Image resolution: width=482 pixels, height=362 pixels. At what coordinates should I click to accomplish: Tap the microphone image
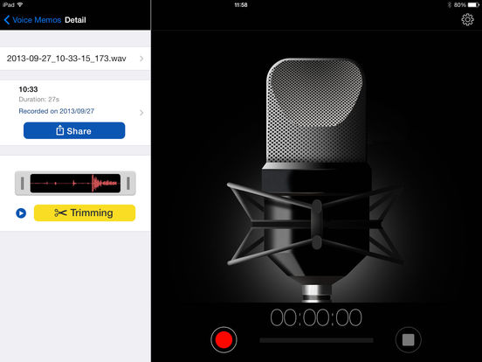coord(316,178)
